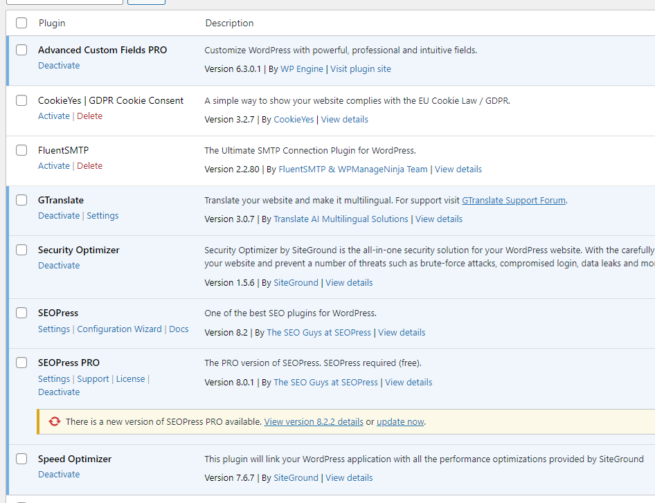This screenshot has height=503, width=655.
Task: View details for GTranslate
Action: pos(439,219)
